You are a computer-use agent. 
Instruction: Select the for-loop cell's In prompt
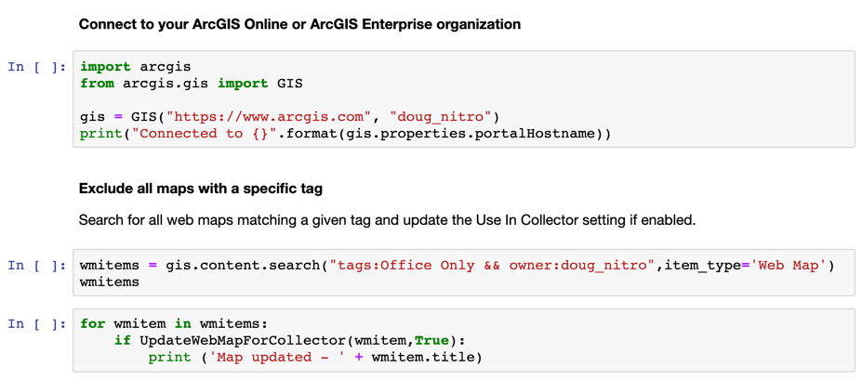click(37, 323)
